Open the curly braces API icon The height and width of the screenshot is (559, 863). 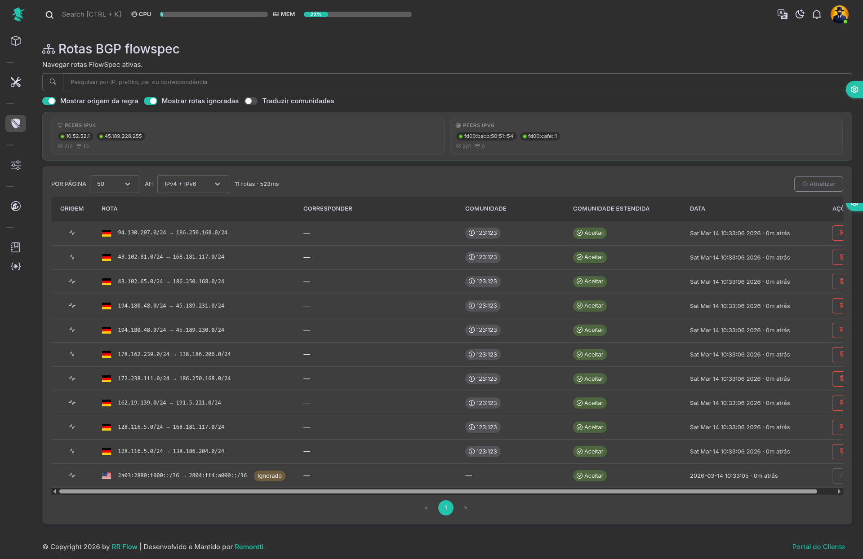coord(16,266)
